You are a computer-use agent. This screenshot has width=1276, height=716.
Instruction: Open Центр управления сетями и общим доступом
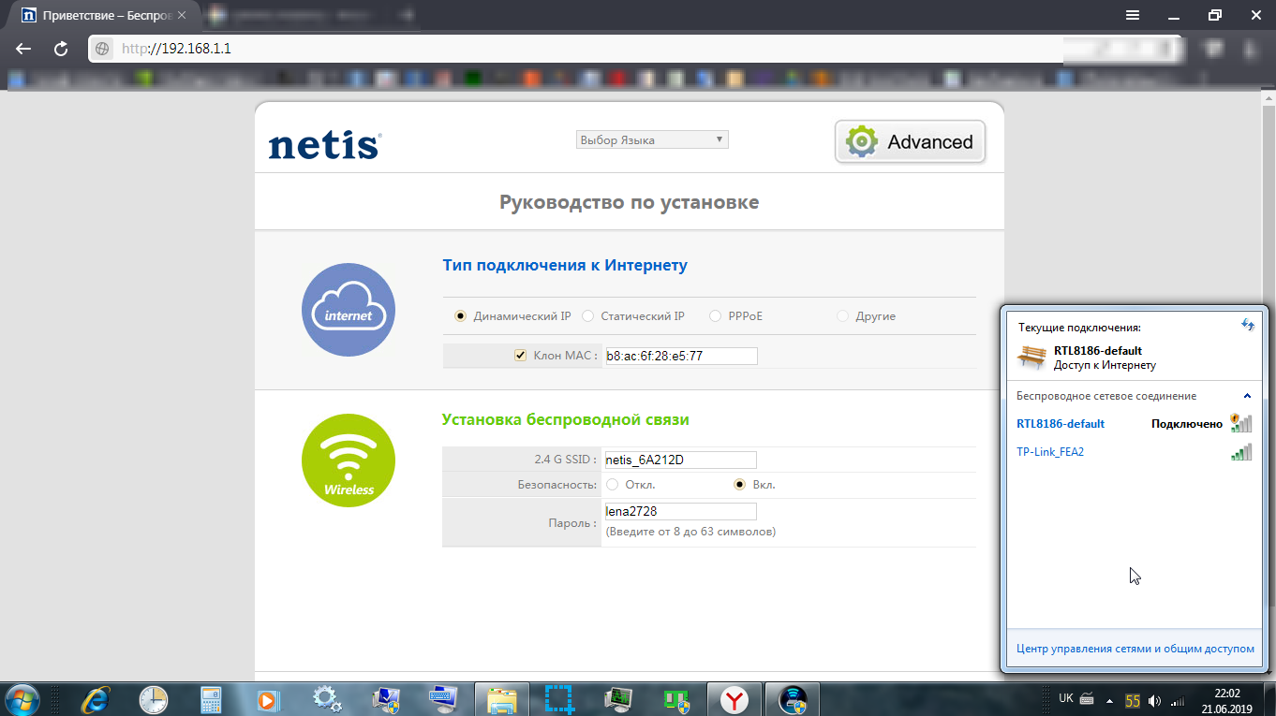click(x=1135, y=649)
